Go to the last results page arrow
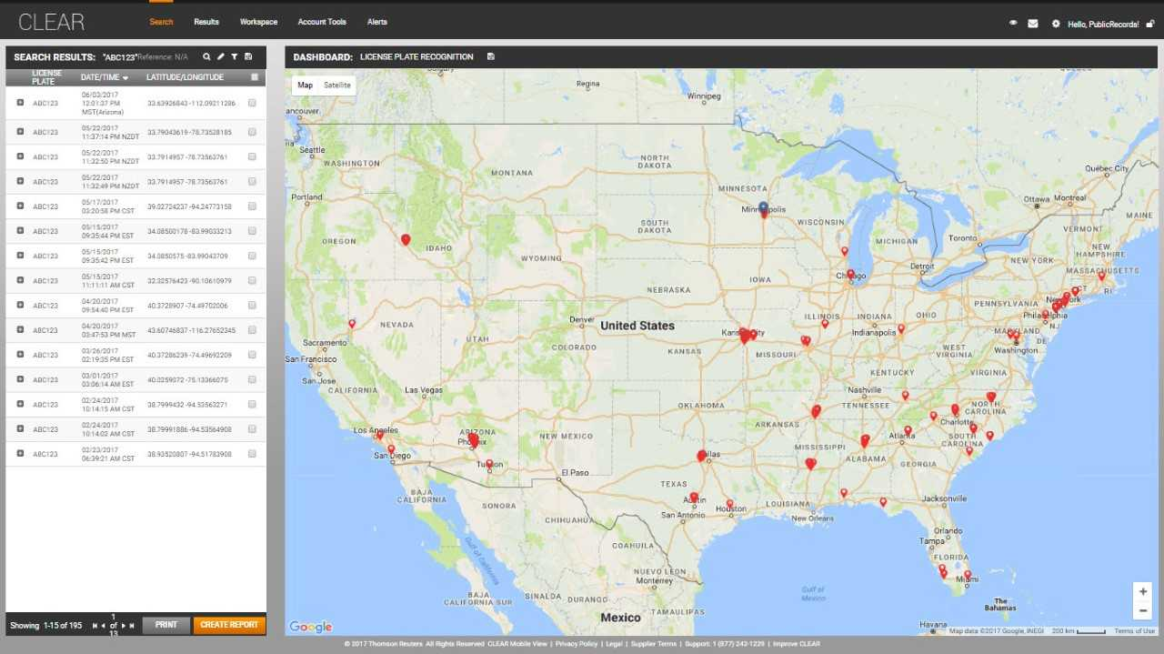1164x654 pixels. click(131, 625)
